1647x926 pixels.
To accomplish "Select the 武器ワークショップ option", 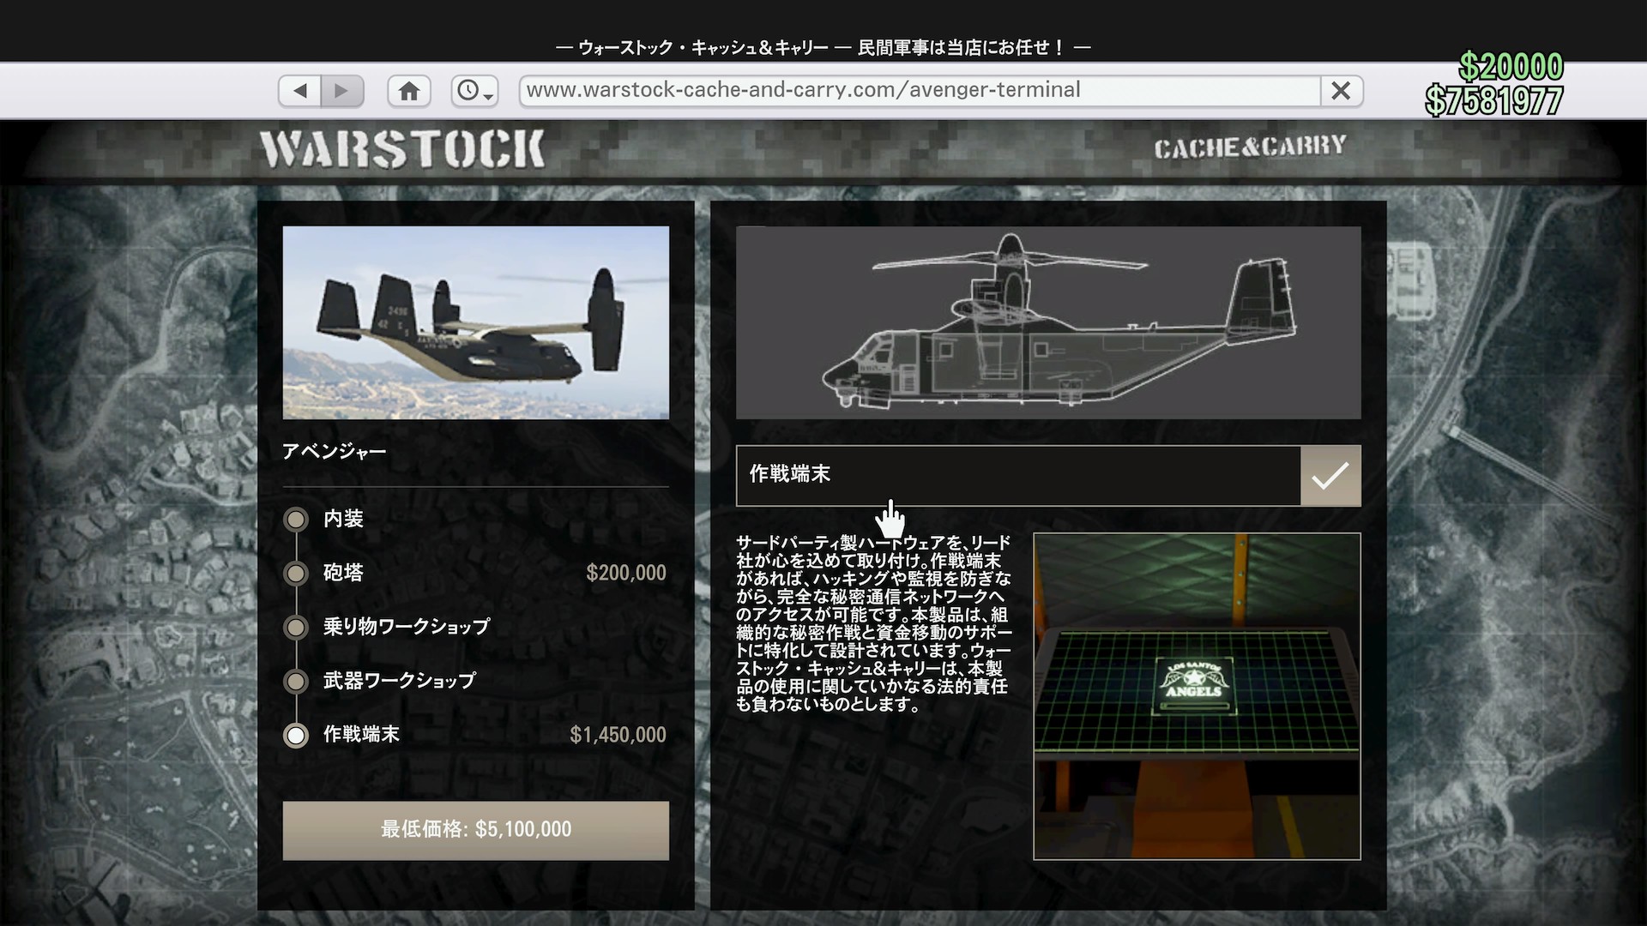I will (296, 682).
